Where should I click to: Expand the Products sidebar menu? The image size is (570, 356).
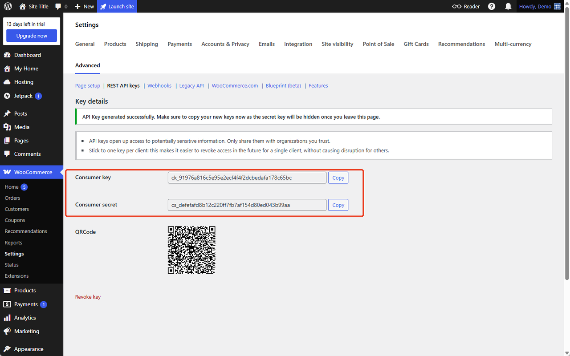25,290
